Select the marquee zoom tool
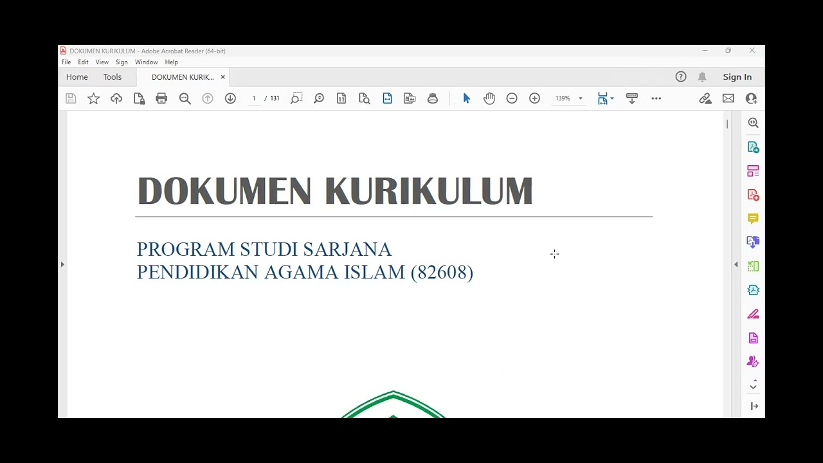823x463 pixels. [296, 98]
